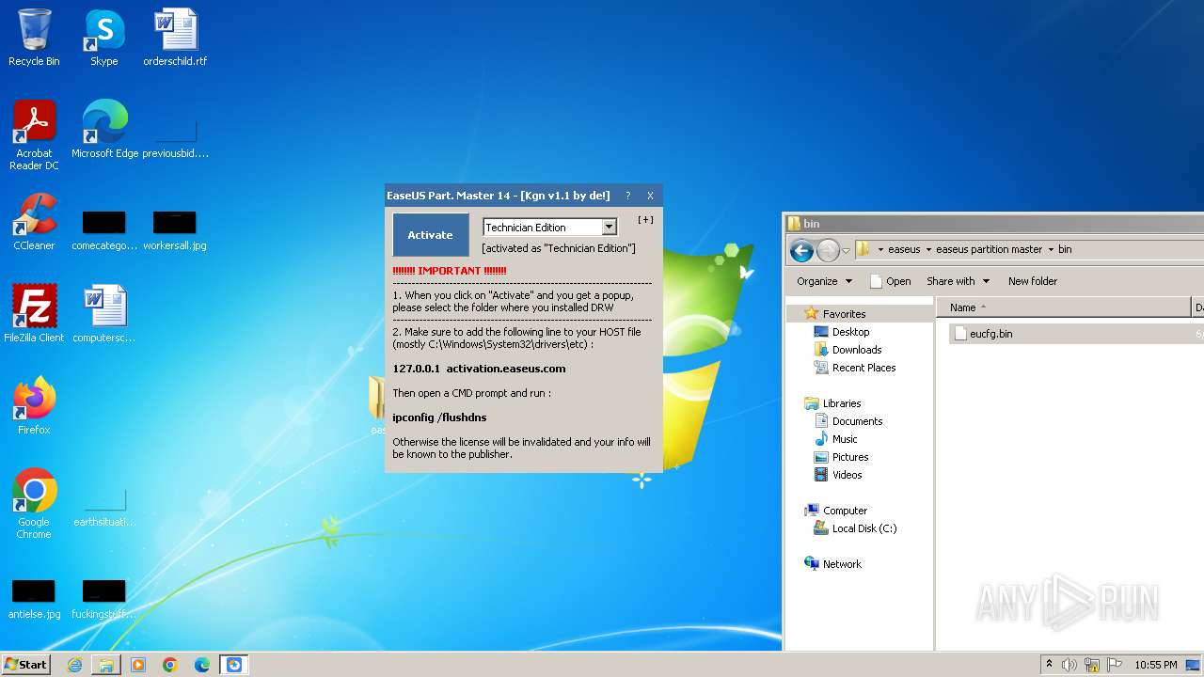This screenshot has height=677, width=1204.
Task: Open the Recycle Bin desktop icon
Action: 34,38
